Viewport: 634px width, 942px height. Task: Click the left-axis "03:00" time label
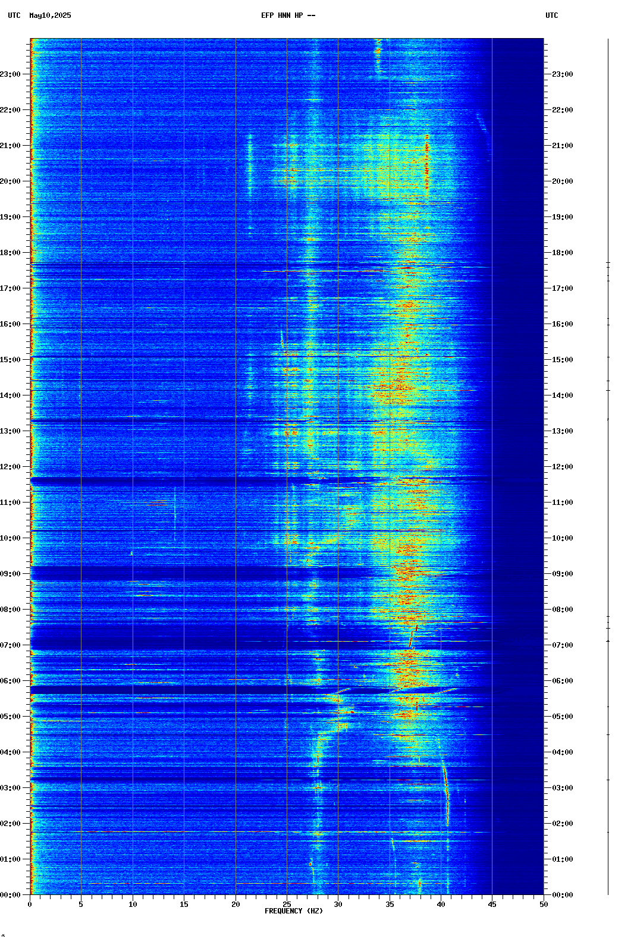tap(10, 788)
